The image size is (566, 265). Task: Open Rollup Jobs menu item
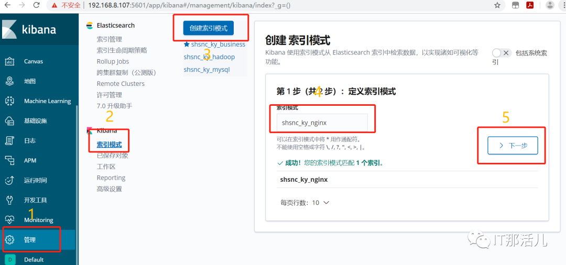[113, 61]
